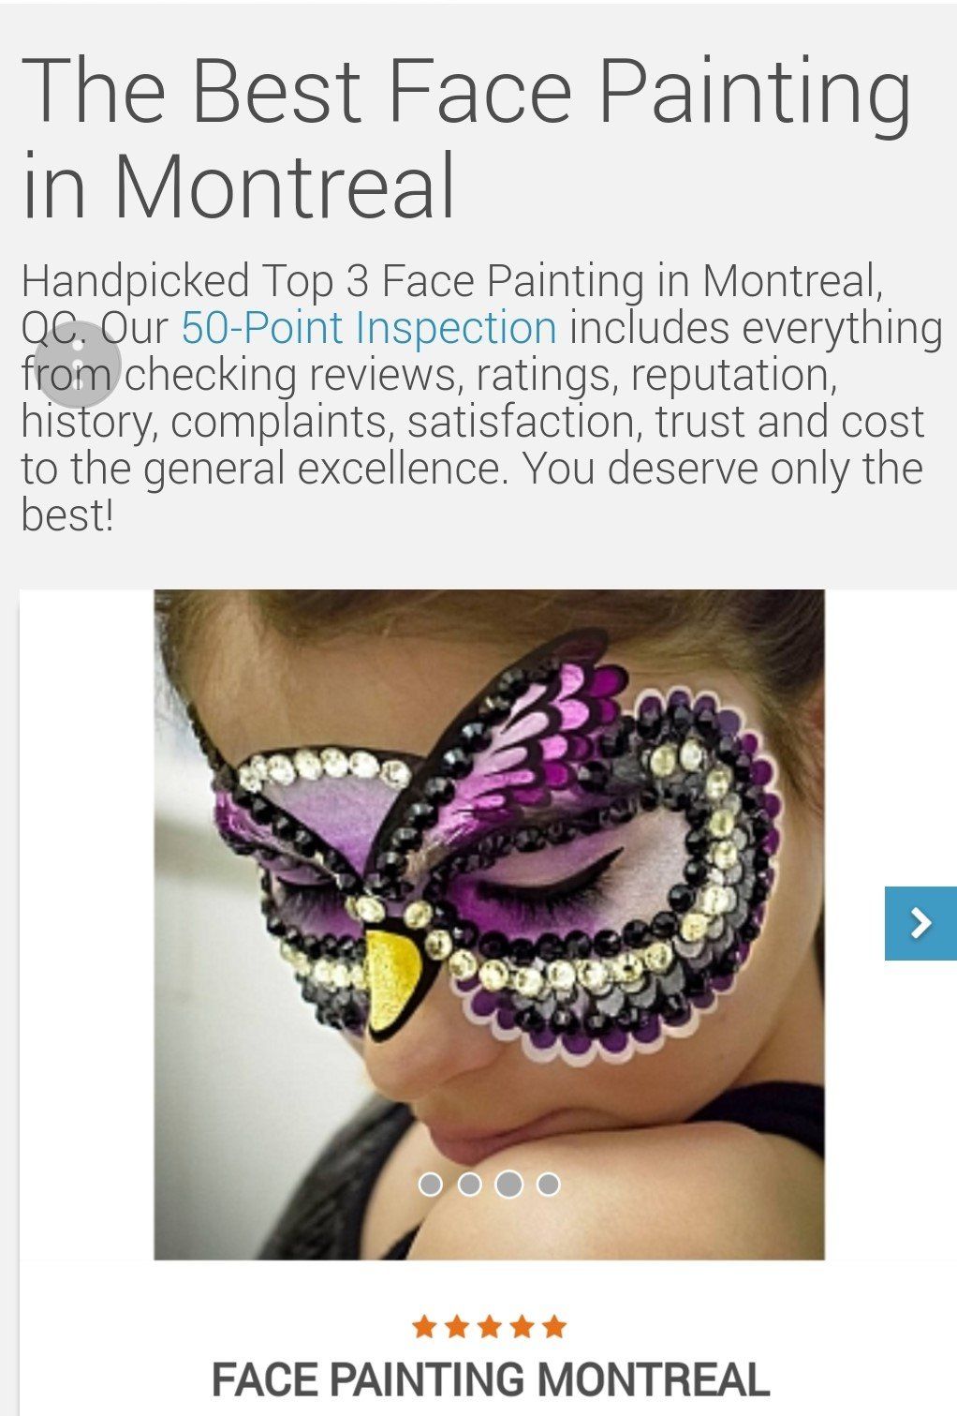Select the larger active third carousel dot
957x1416 pixels.
tap(508, 1184)
